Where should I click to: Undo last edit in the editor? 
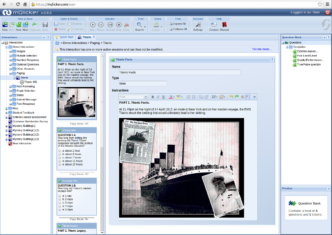coord(231,97)
